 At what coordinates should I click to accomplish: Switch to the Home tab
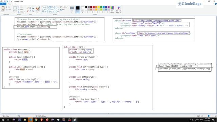click(x=9, y=4)
